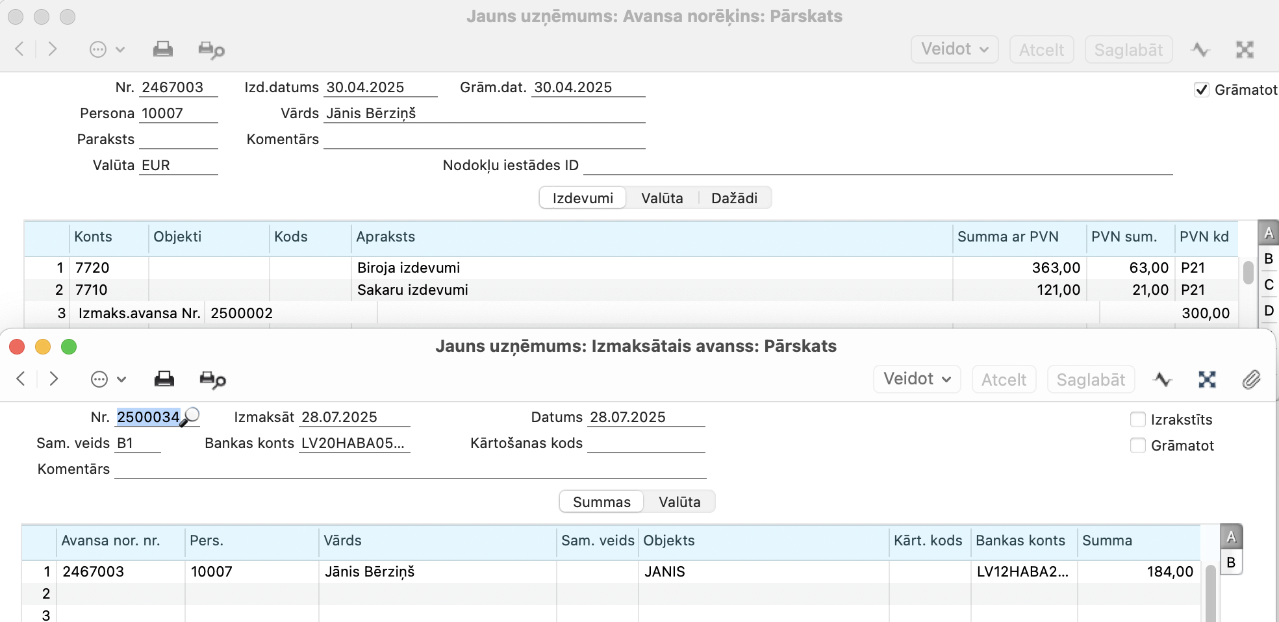Viewport: 1279px width, 622px height.
Task: Toggle Izrakstīts checkbox
Action: pos(1138,419)
